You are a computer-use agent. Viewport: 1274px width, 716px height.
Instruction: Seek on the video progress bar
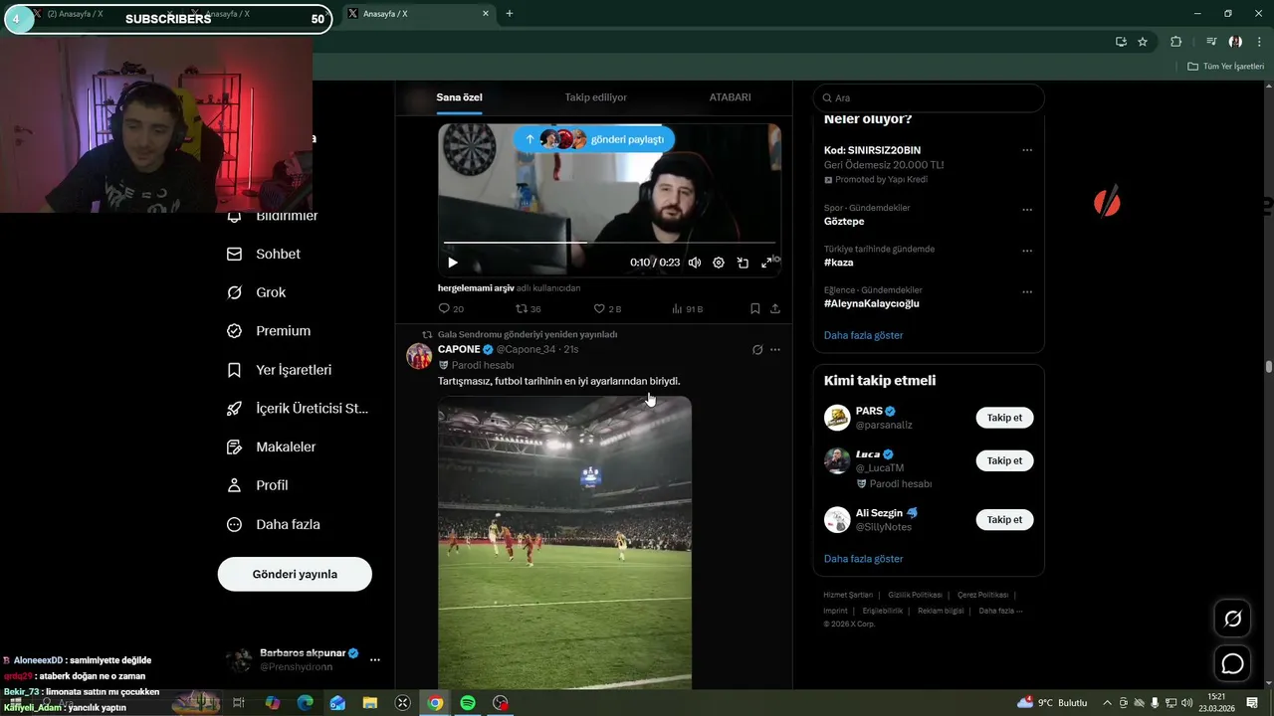pos(609,243)
